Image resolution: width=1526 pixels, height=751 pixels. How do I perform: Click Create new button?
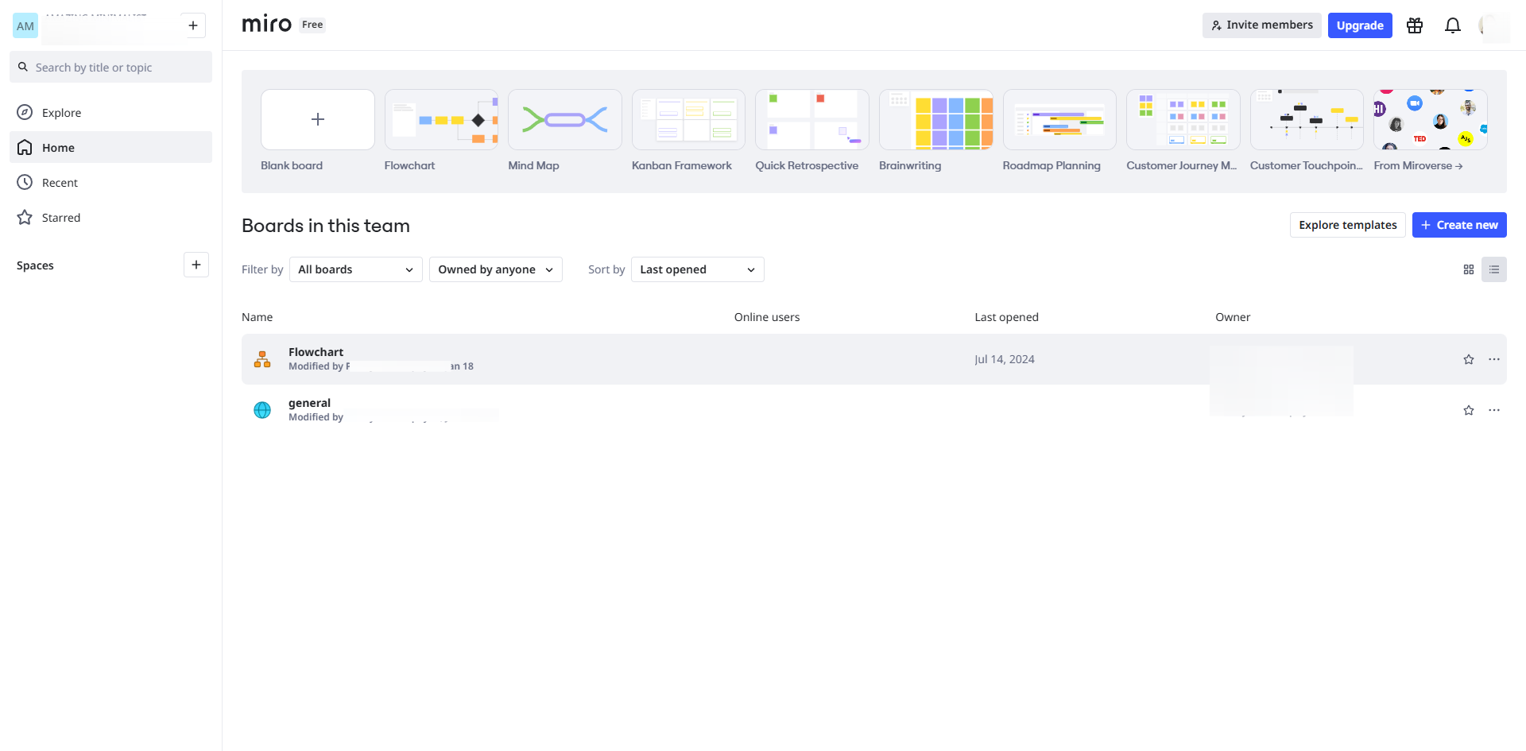pyautogui.click(x=1459, y=225)
